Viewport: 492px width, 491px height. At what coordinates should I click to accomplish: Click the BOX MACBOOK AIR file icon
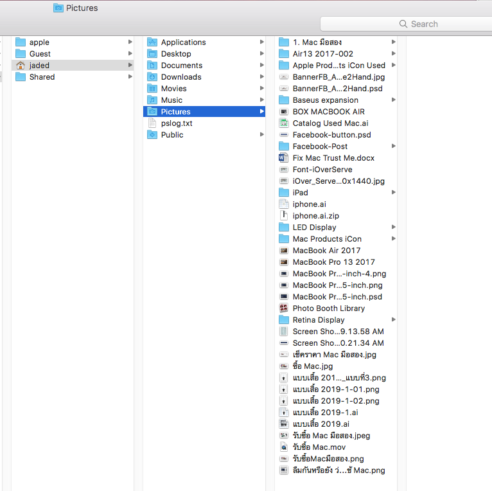[x=284, y=111]
